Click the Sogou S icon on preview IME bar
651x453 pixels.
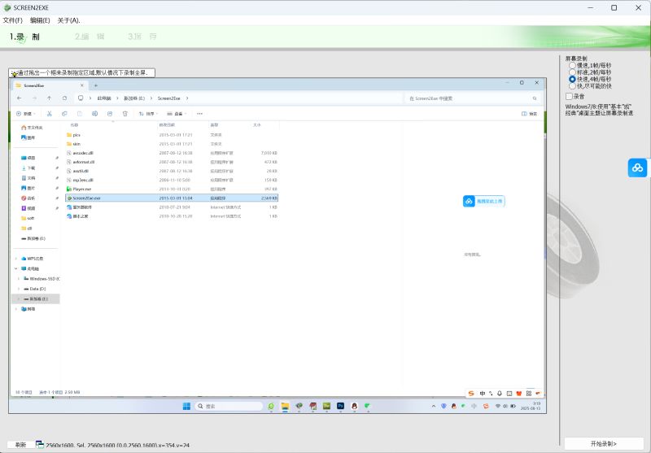[x=471, y=394]
